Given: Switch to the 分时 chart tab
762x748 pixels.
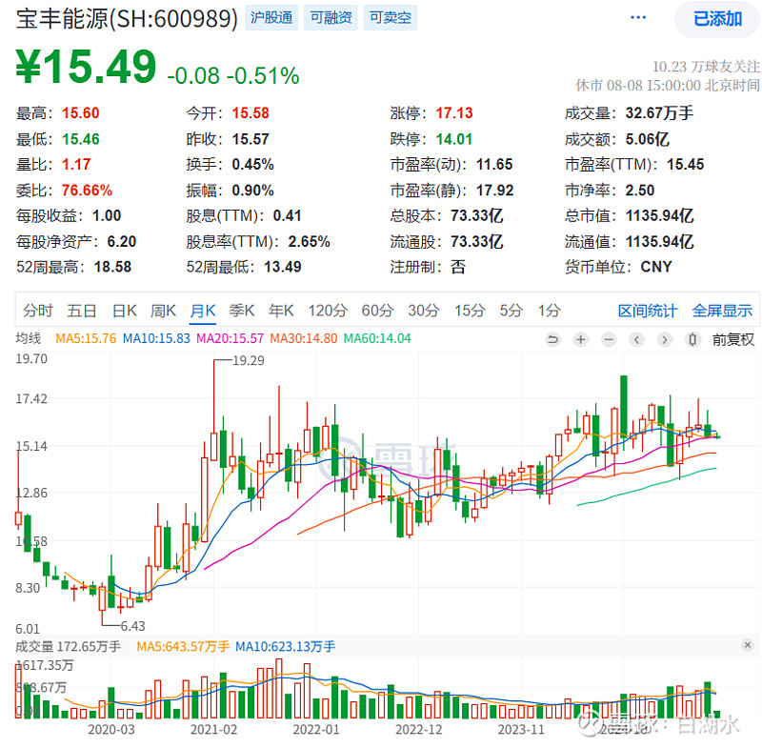Looking at the screenshot, I should point(37,310).
